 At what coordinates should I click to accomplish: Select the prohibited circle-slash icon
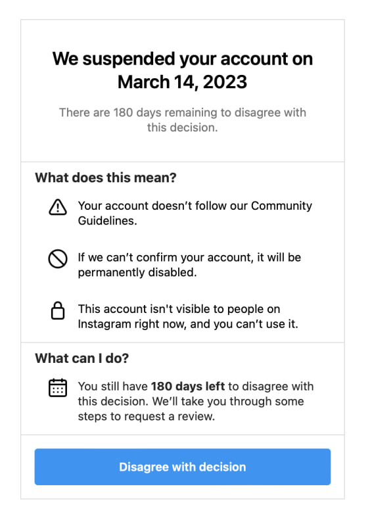pyautogui.click(x=58, y=259)
